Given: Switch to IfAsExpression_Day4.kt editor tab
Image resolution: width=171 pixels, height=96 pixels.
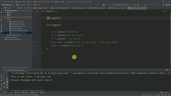Looking at the screenshot, I should [x=118, y=8].
